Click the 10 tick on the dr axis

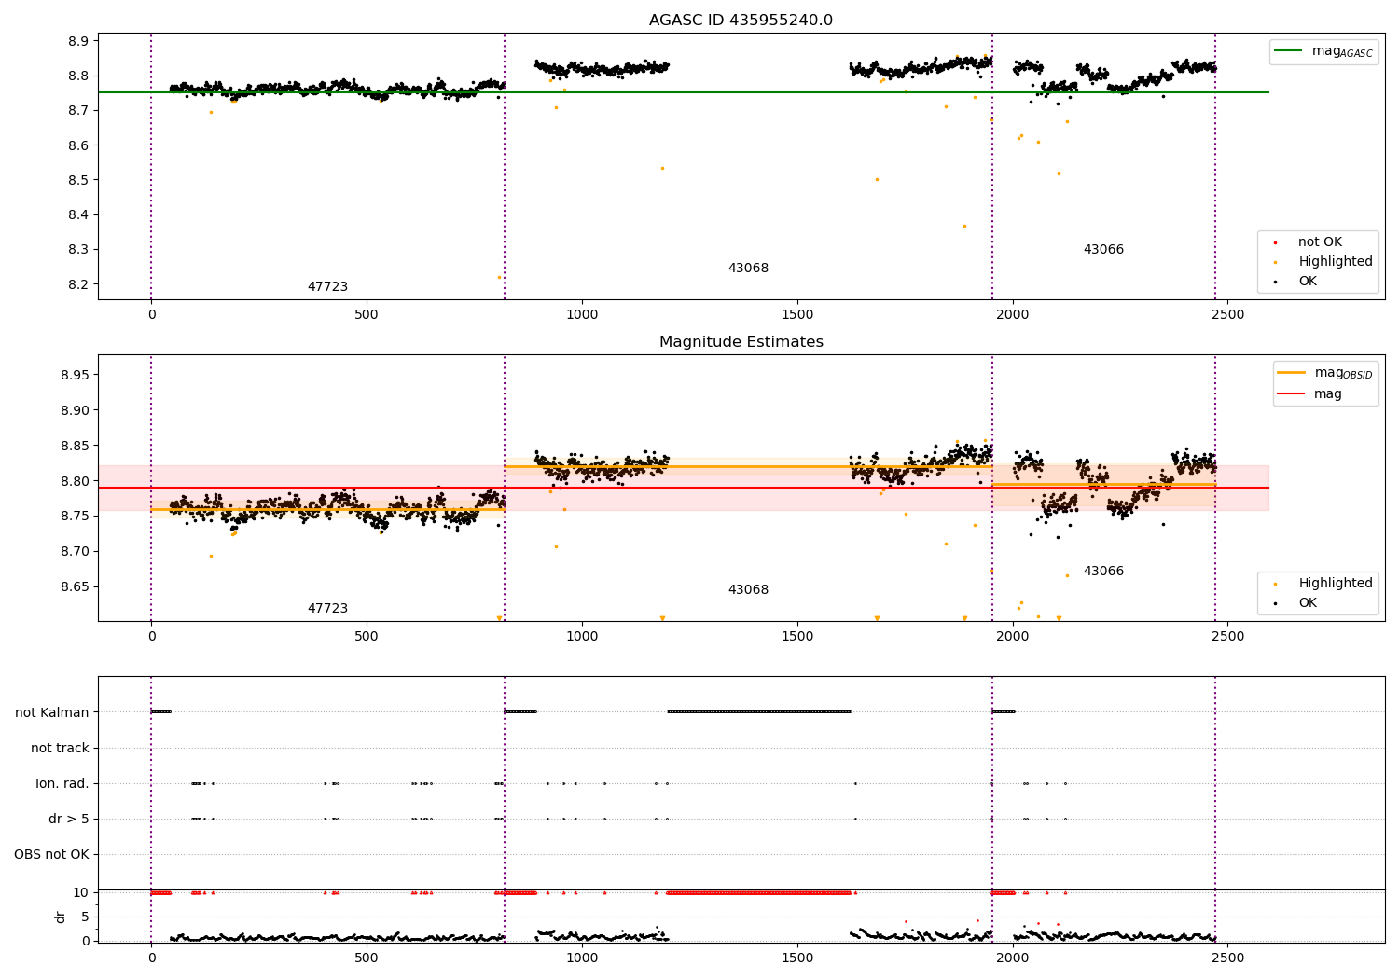pos(81,893)
